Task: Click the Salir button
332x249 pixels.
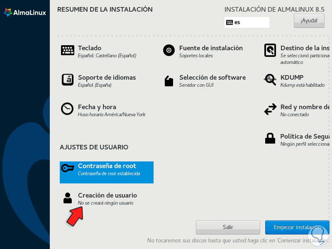Action: (x=228, y=227)
